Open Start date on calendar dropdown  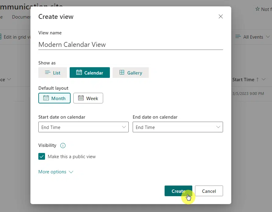pos(83,127)
